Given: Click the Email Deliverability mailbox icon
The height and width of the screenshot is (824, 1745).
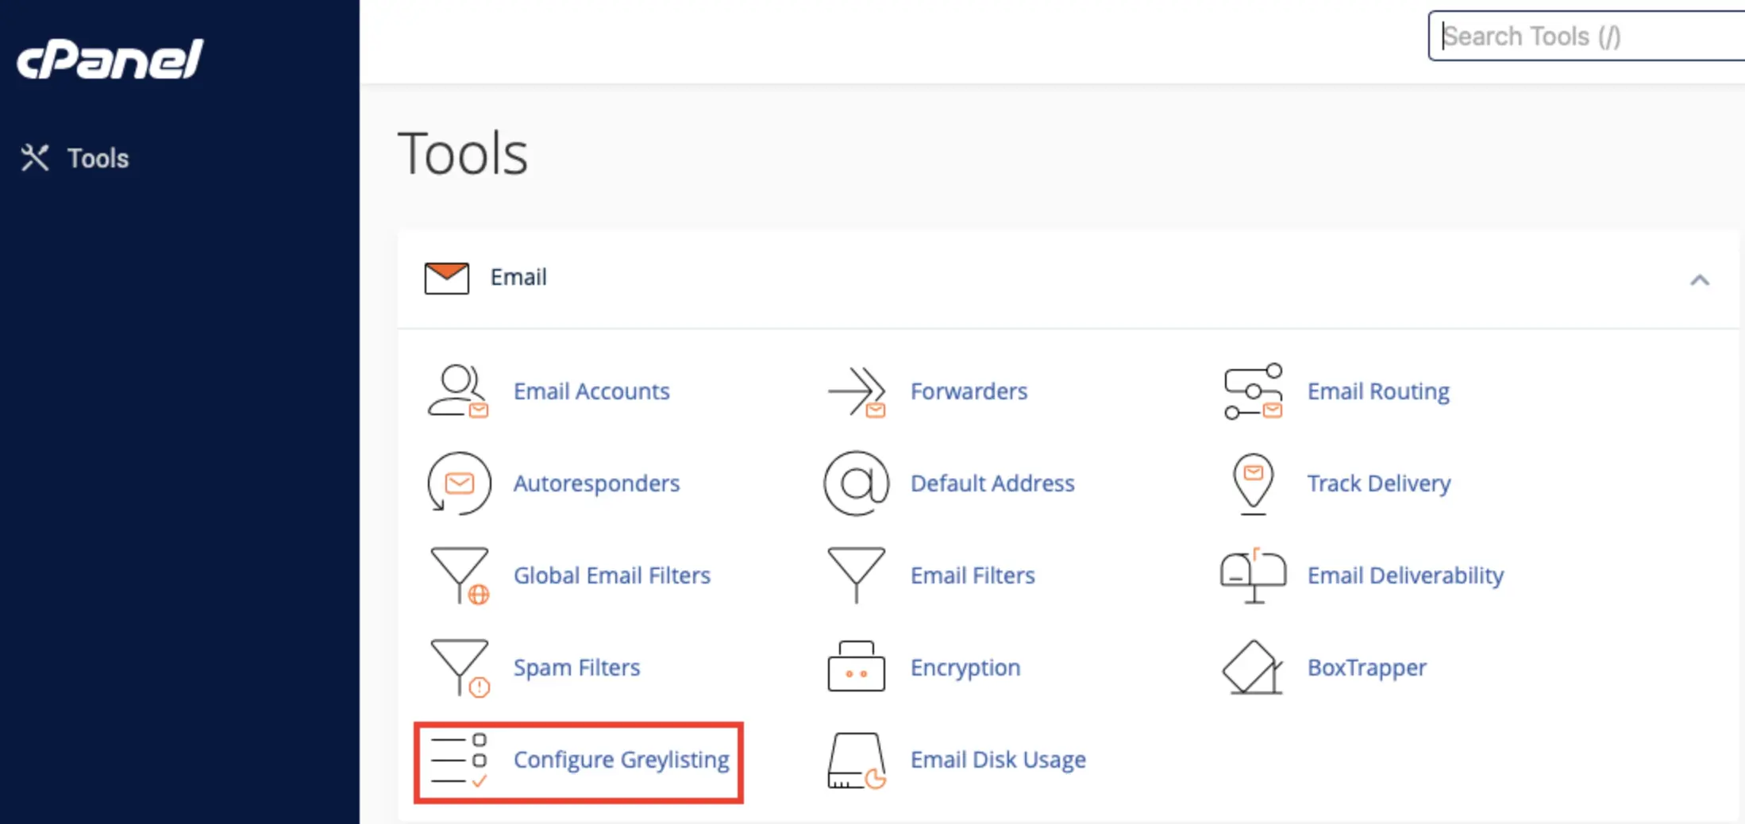Looking at the screenshot, I should point(1253,576).
